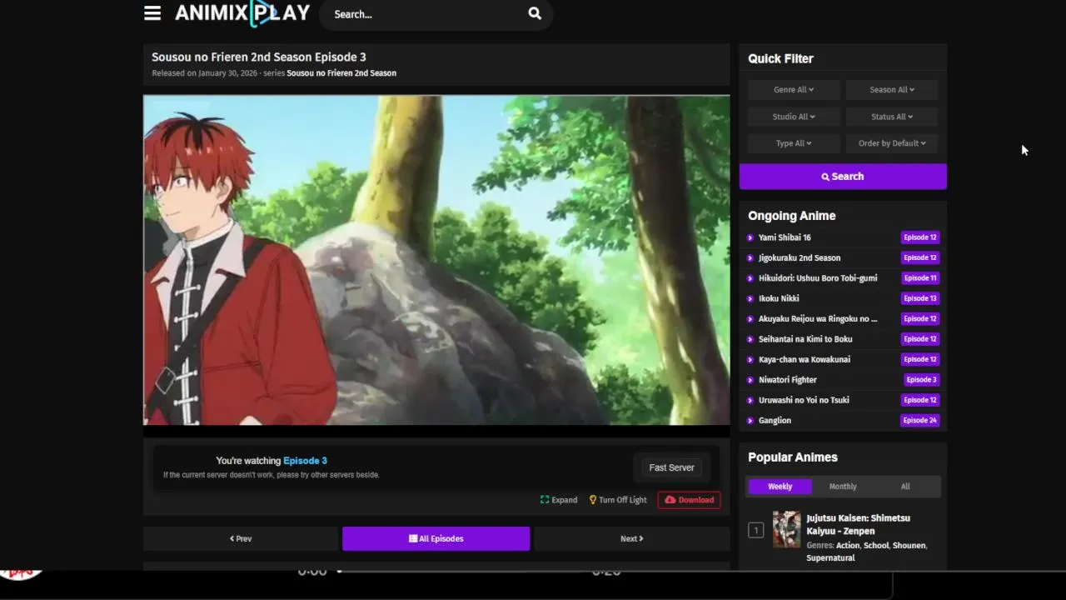Image resolution: width=1066 pixels, height=600 pixels.
Task: Open the Genre All dropdown
Action: 794,90
